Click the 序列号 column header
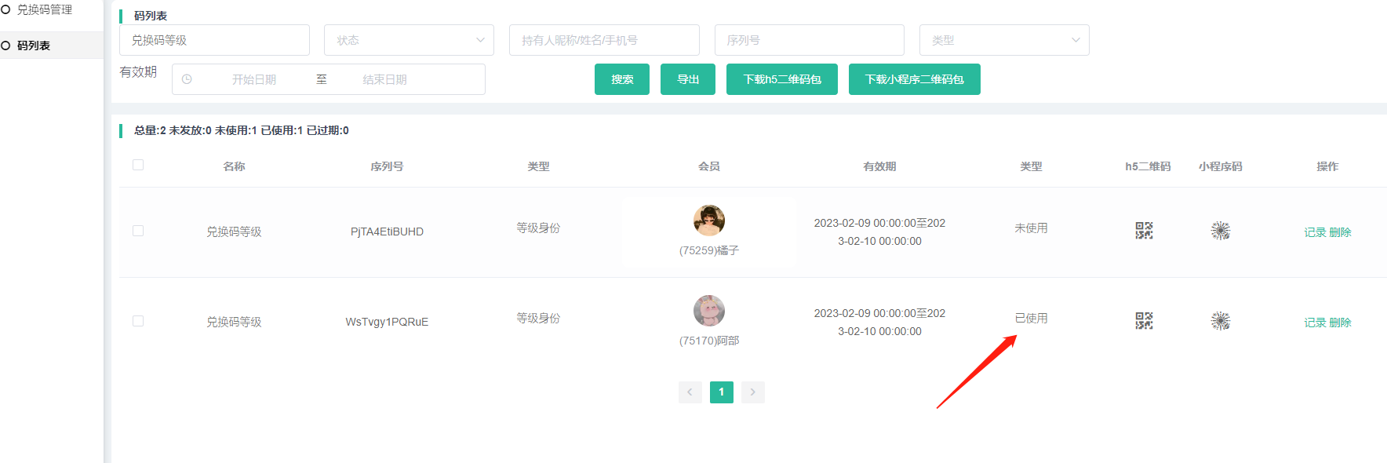Viewport: 1387px width, 463px height. click(387, 166)
